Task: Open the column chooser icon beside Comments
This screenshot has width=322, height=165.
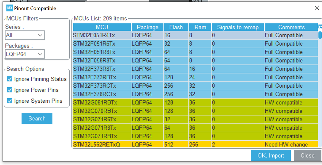Action: [x=320, y=27]
